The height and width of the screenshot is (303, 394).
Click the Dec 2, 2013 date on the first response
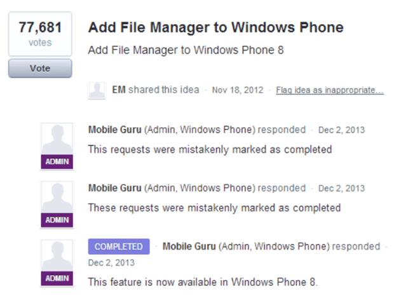[x=341, y=130]
